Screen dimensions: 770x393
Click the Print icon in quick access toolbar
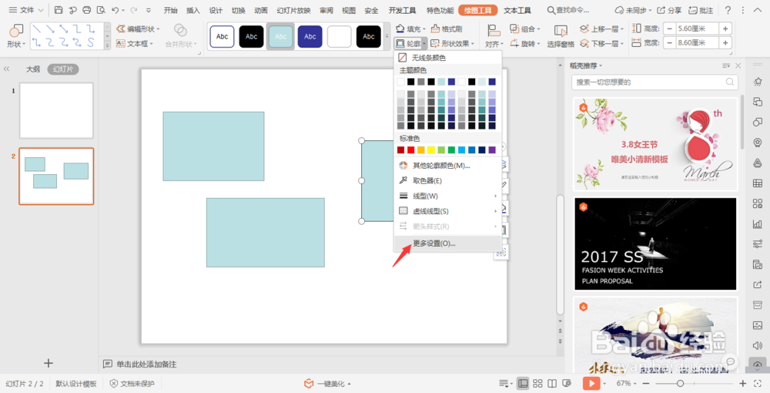[87, 10]
